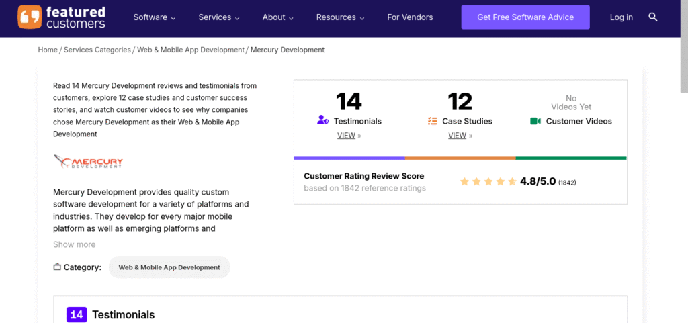Select the Testimonials section heading
Screen dimensions: 688x323
click(x=124, y=315)
